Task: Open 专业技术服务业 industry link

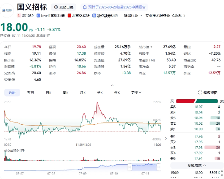Action: pos(164,16)
